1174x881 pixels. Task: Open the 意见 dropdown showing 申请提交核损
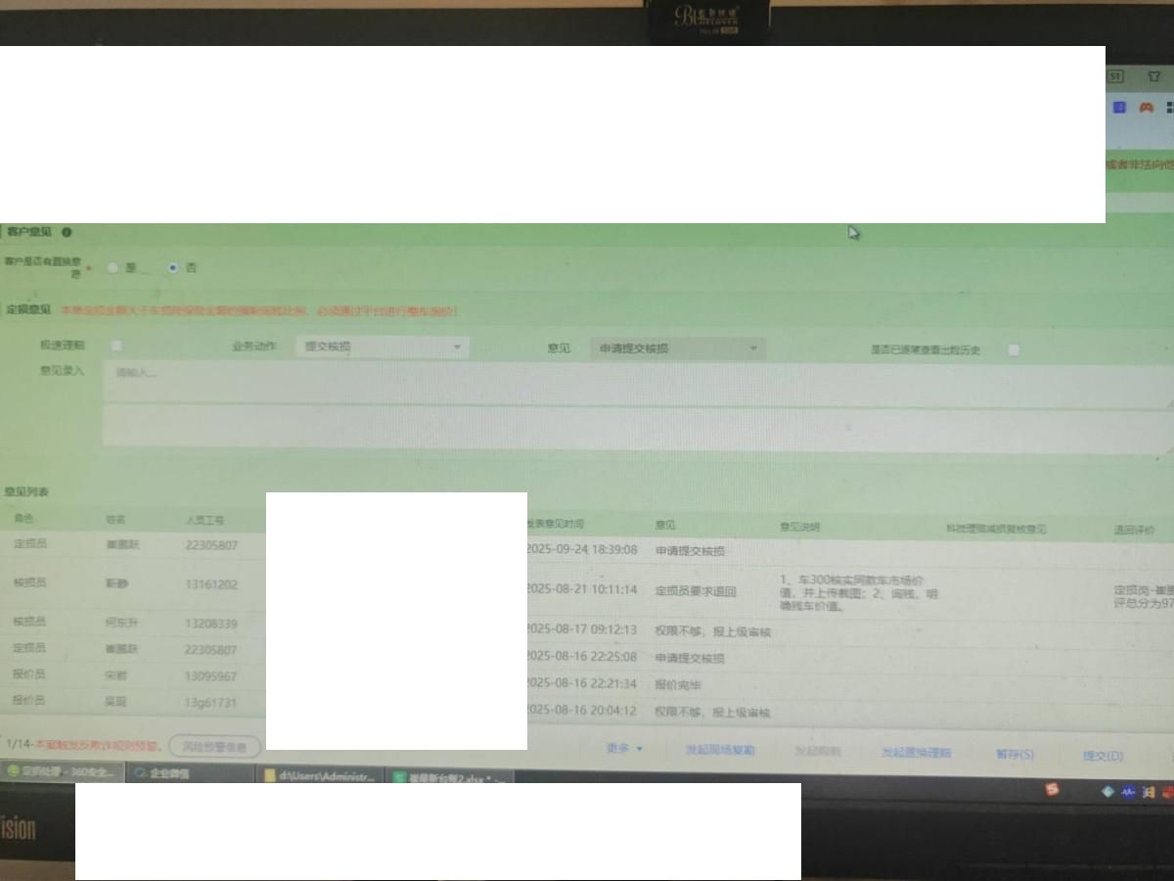point(677,348)
